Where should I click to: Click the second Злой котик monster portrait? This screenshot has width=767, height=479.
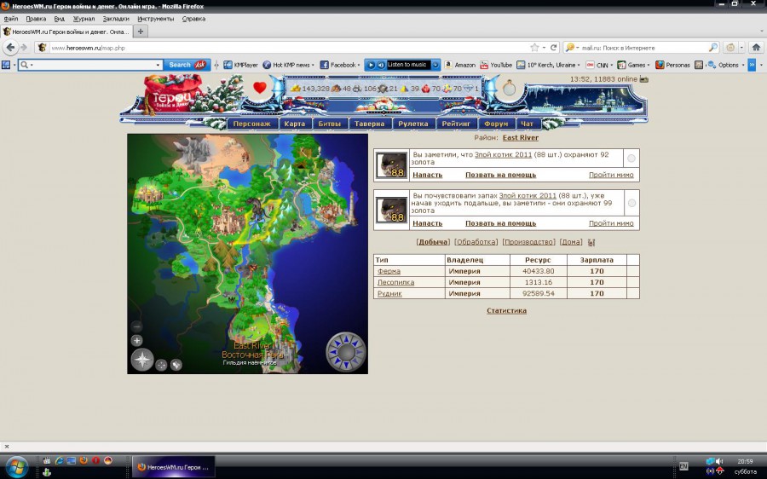point(391,210)
